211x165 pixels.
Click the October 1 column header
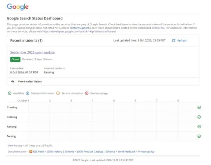tap(23, 100)
